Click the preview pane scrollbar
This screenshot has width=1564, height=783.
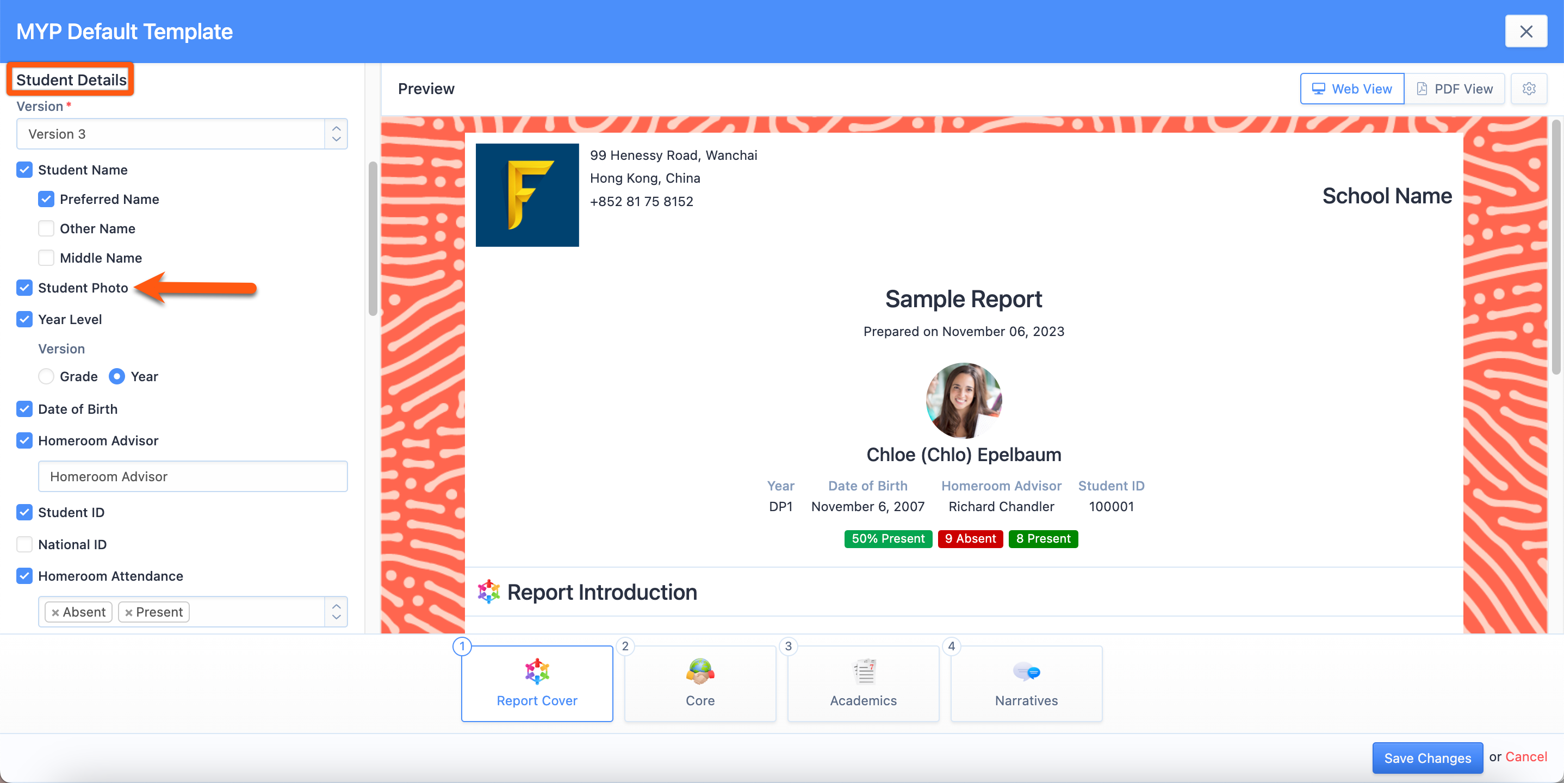(1555, 246)
